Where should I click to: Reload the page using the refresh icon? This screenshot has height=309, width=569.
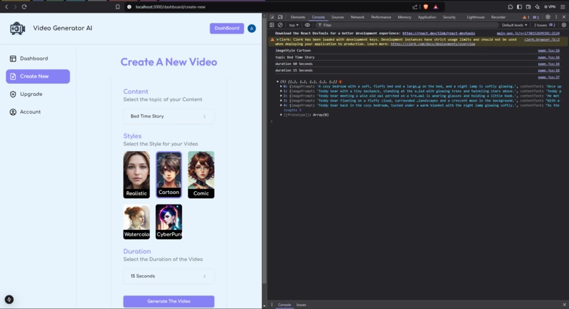pos(24,6)
